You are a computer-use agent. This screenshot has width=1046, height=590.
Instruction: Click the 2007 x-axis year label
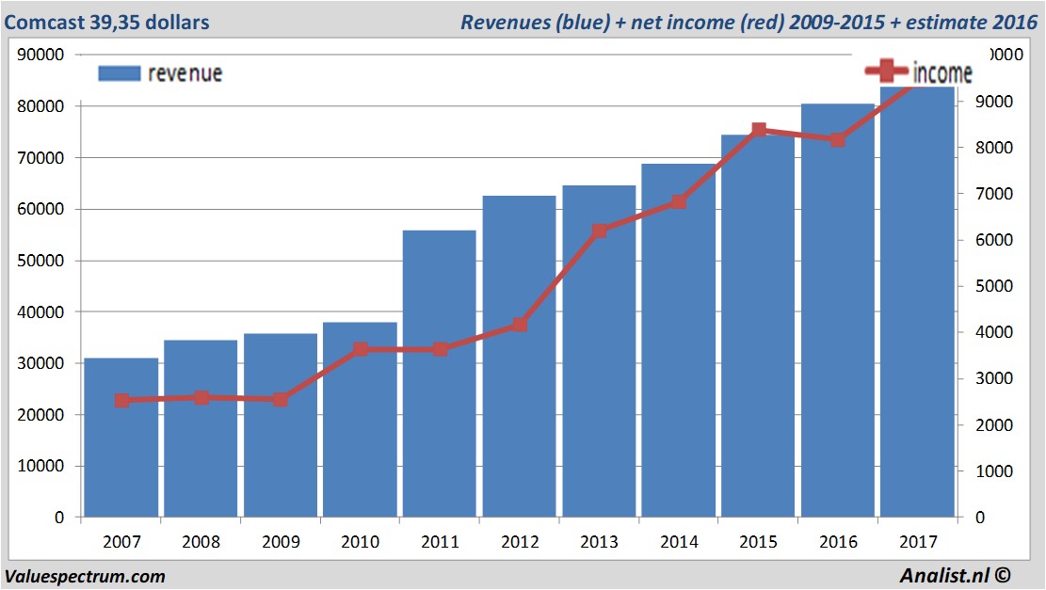pyautogui.click(x=121, y=542)
